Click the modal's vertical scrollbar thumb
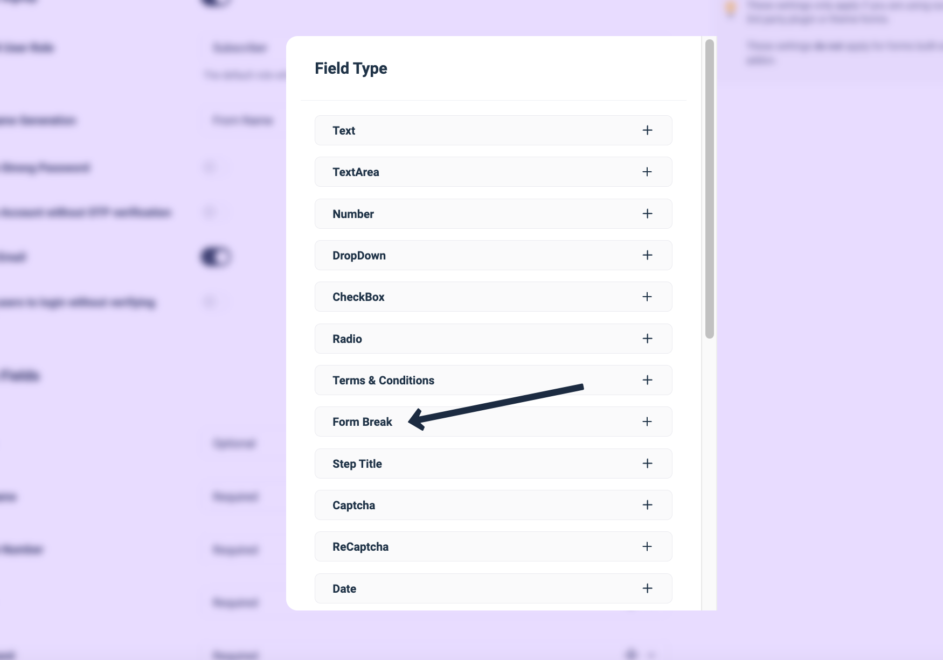 [x=709, y=188]
